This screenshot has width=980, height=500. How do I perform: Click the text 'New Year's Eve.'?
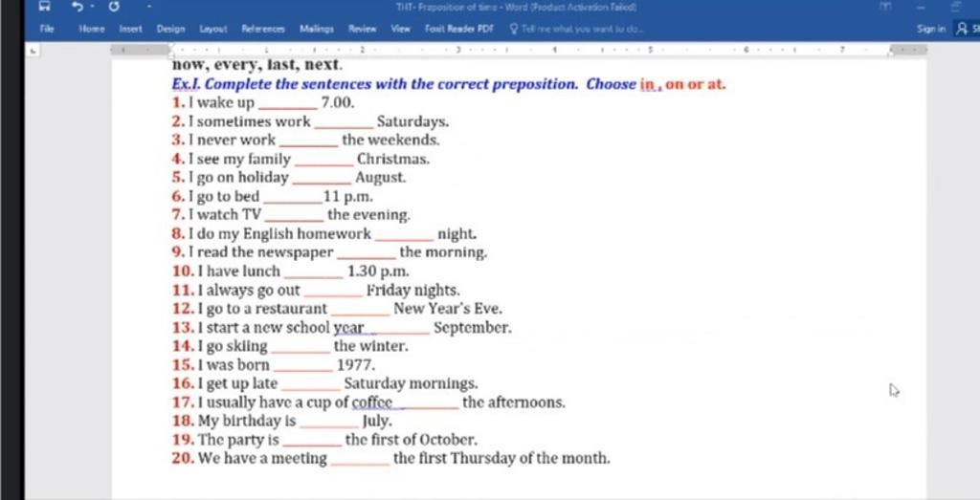(x=448, y=309)
